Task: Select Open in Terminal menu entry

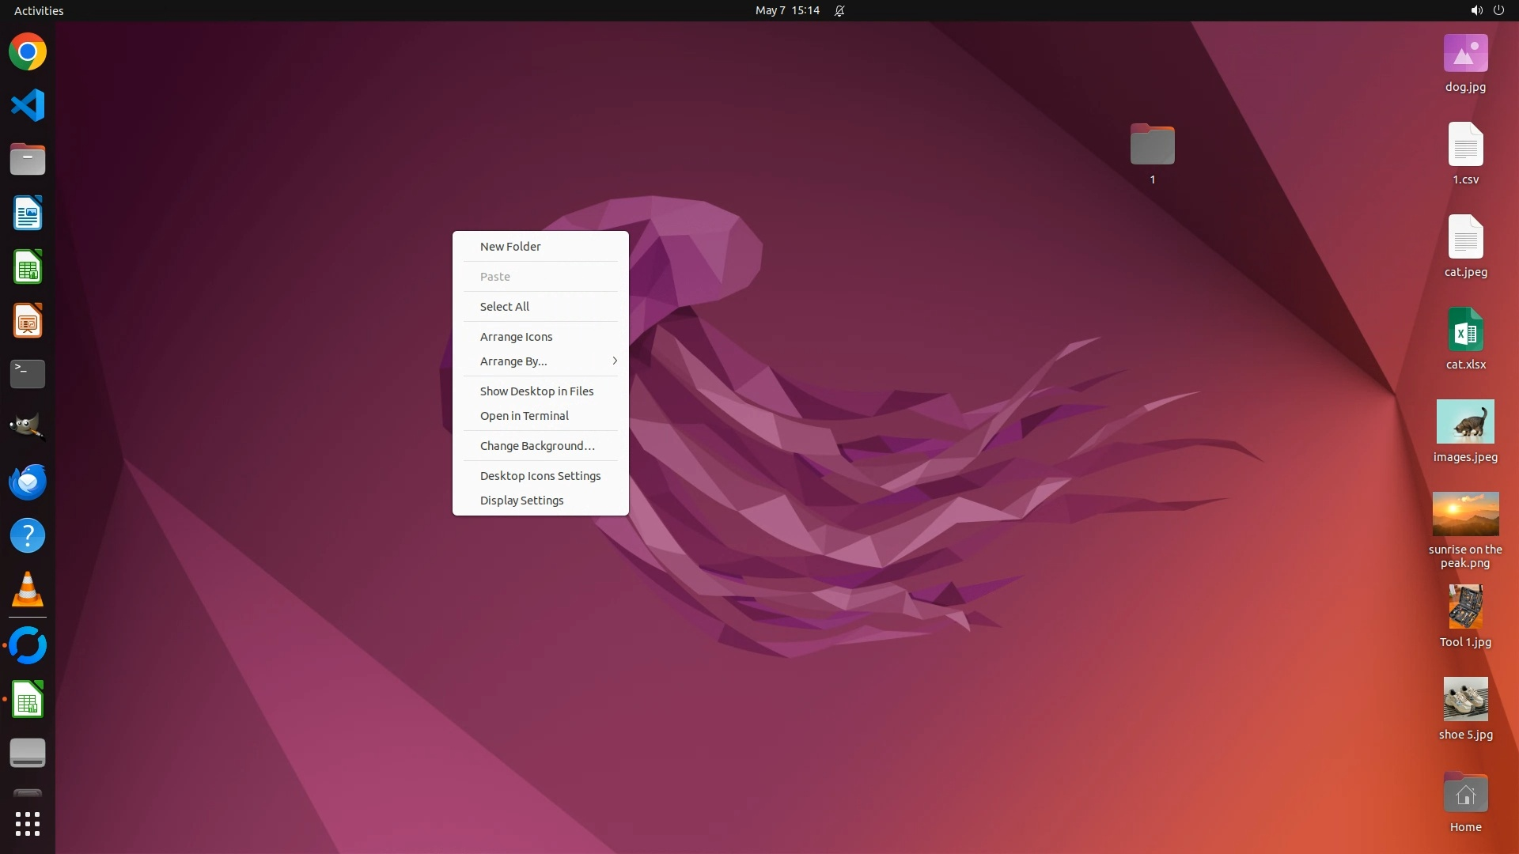Action: (524, 416)
